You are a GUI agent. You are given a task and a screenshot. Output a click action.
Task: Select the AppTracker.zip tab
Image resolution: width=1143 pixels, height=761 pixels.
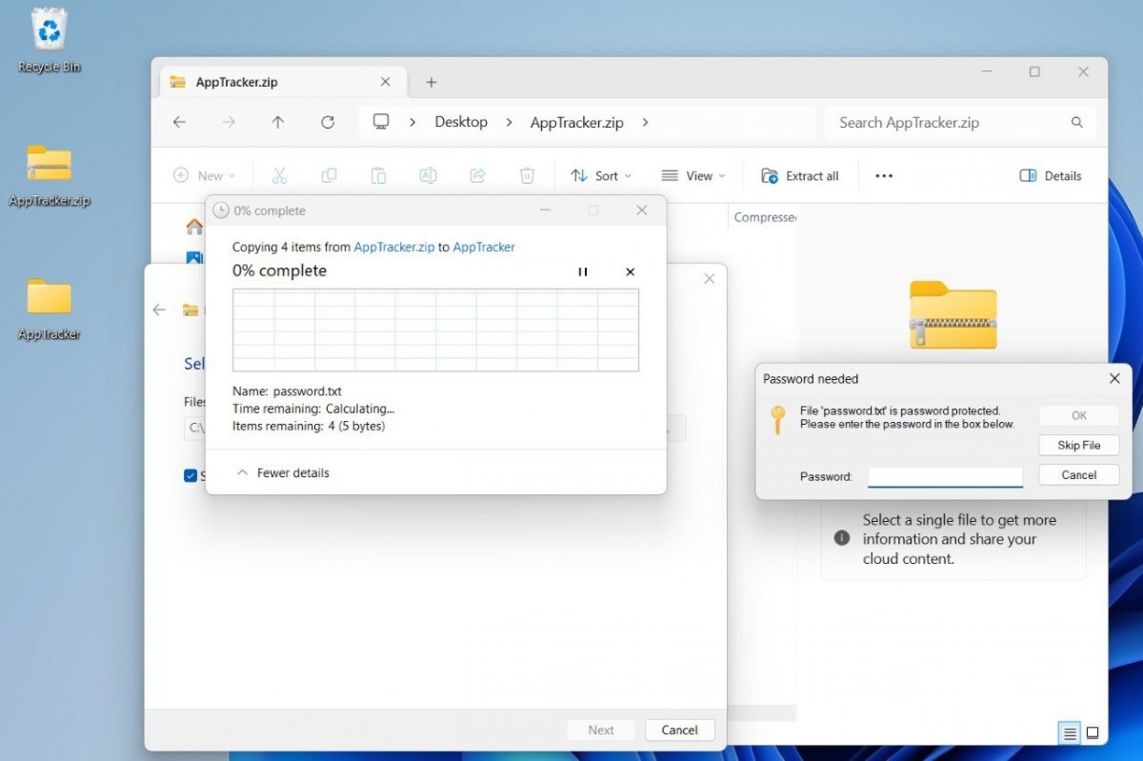236,82
